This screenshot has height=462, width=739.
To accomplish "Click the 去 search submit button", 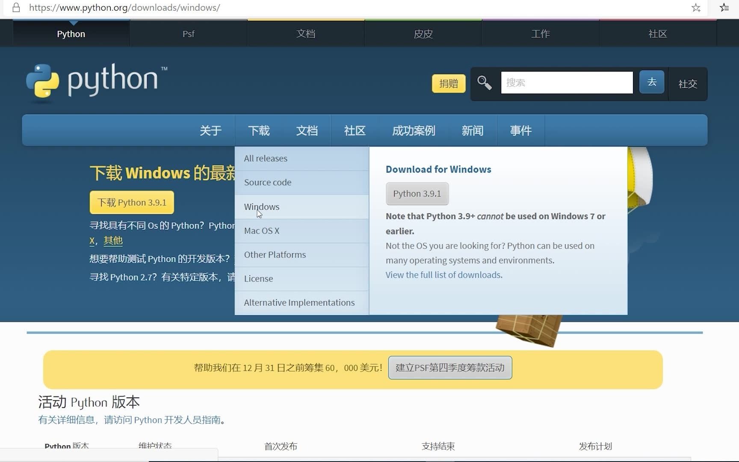I will pos(652,82).
